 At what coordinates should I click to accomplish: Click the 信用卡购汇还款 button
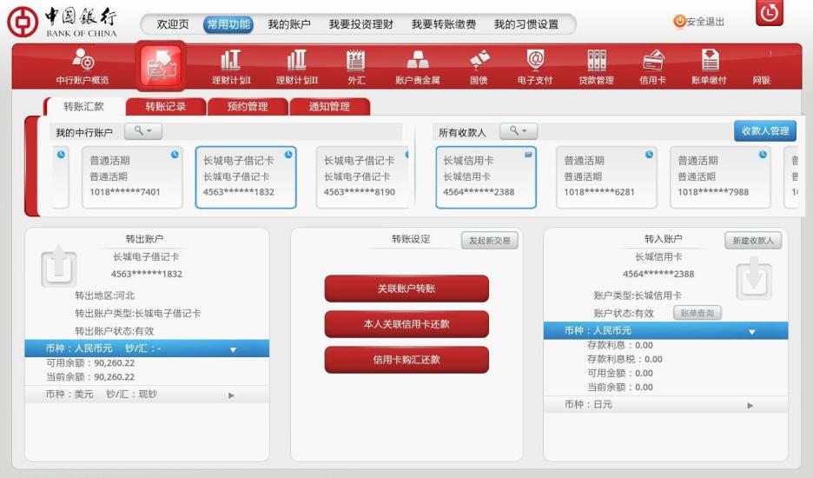tap(406, 360)
